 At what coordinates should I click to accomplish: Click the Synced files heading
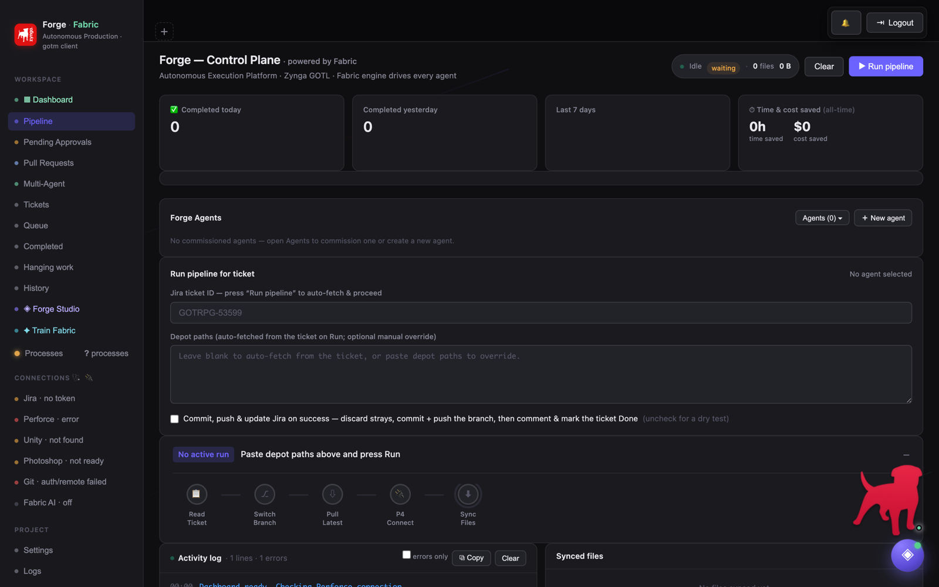tap(580, 556)
